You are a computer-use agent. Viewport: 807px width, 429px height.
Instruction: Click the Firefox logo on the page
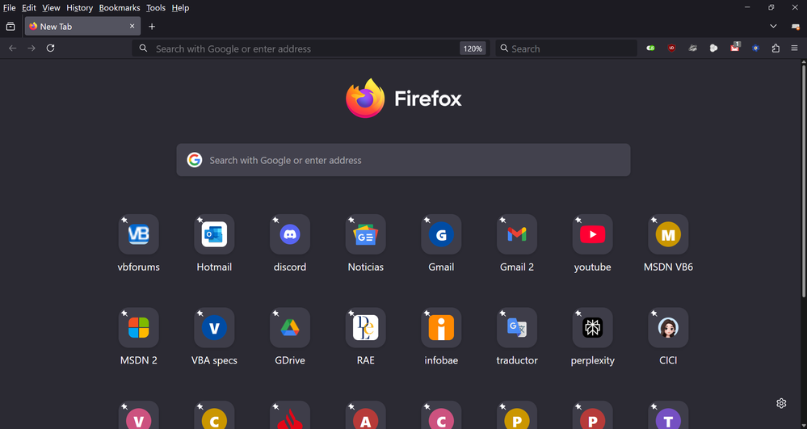pos(365,99)
